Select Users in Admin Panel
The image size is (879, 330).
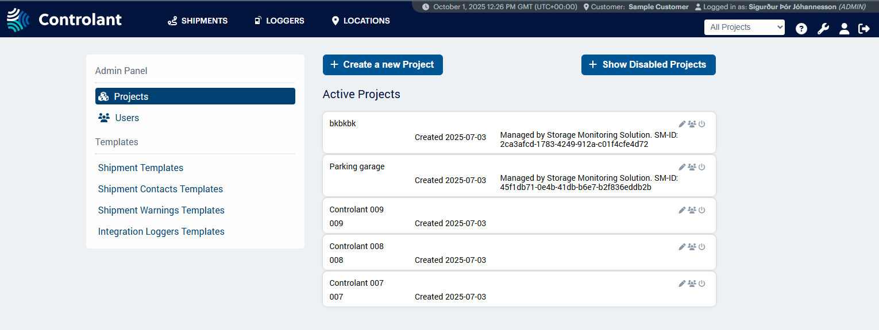119,118
